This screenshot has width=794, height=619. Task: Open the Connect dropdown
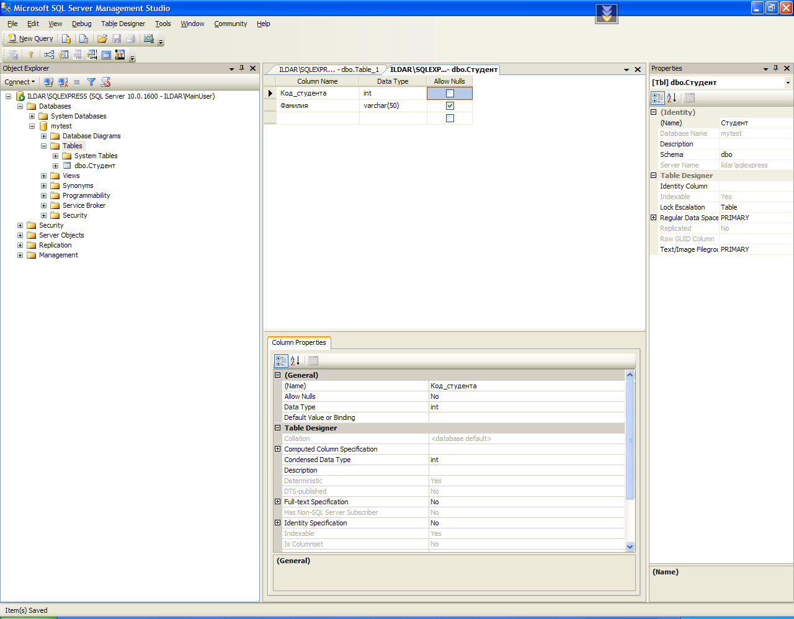click(x=20, y=82)
